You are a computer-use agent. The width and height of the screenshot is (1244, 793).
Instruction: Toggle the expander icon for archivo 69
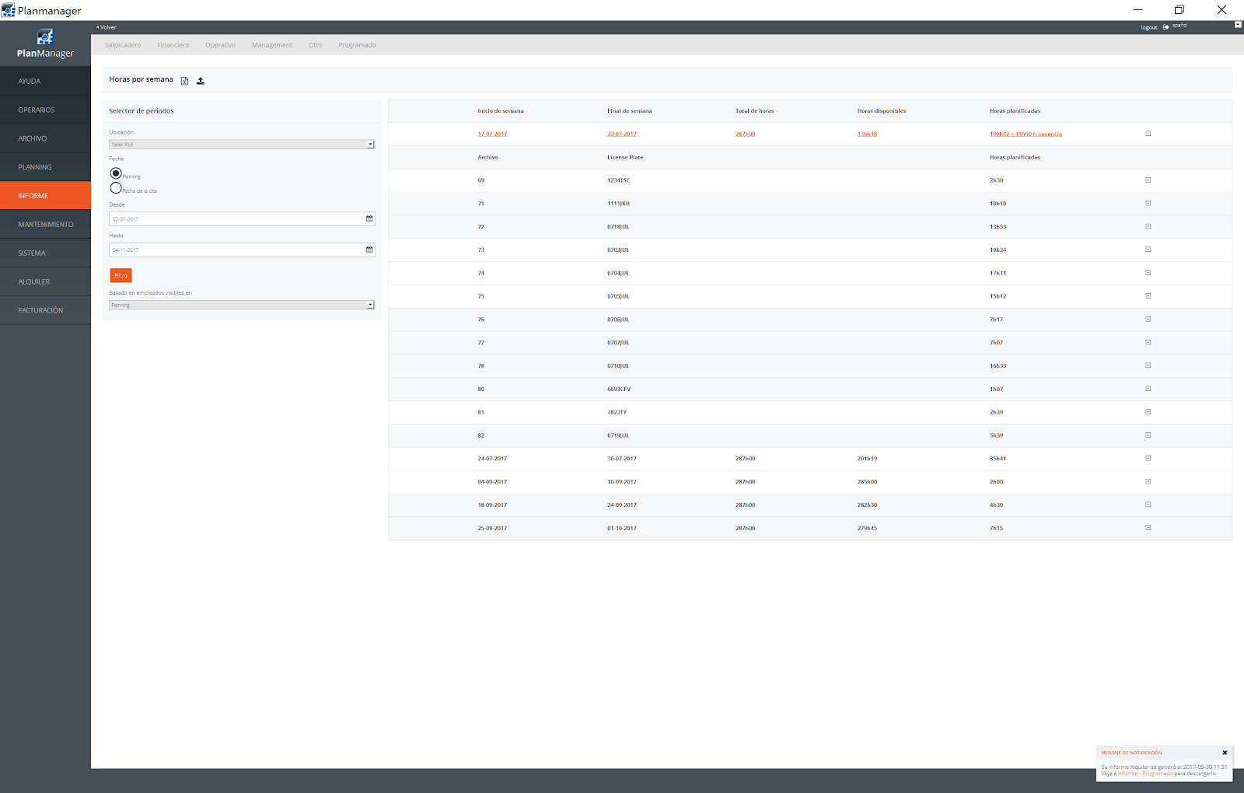pos(1148,180)
